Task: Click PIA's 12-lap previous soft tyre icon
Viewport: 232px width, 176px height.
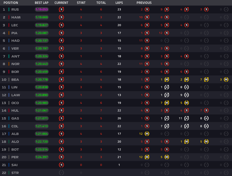Action: (167, 33)
